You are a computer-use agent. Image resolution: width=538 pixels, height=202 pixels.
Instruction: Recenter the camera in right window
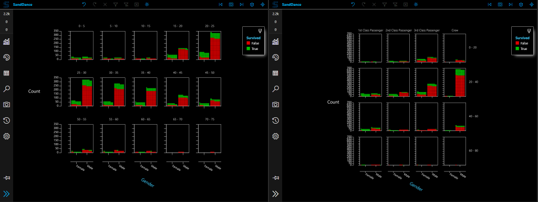tap(532, 4)
